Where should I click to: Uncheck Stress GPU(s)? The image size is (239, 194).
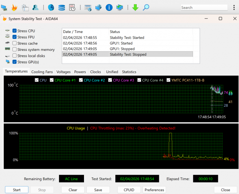pyautogui.click(x=14, y=62)
